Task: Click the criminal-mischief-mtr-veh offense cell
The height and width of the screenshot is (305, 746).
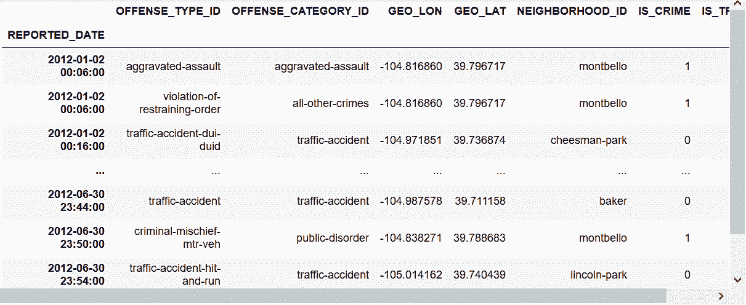Action: [x=177, y=238]
